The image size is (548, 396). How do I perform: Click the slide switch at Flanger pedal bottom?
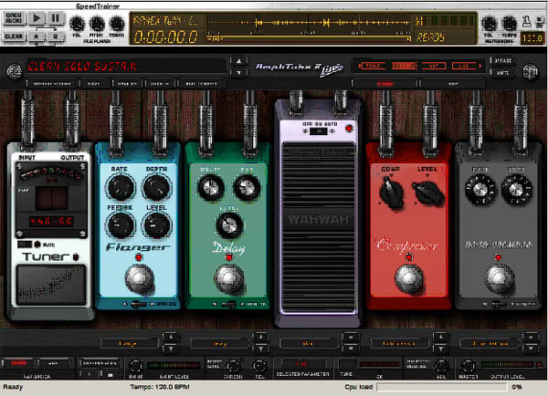point(139,304)
